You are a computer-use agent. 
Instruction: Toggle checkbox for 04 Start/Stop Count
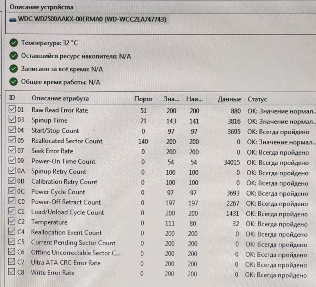click(x=12, y=130)
